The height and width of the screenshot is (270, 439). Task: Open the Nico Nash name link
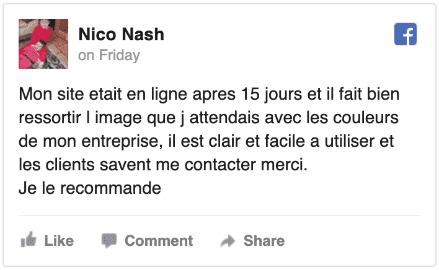click(x=122, y=34)
